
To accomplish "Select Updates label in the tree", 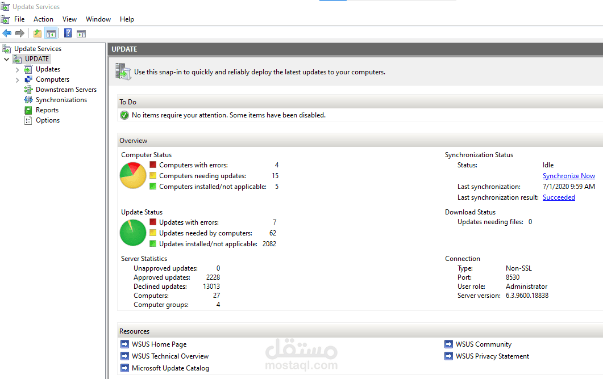I will tap(48, 69).
